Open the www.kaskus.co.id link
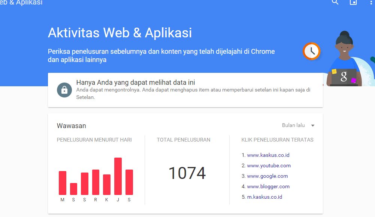Viewport: 375px width, 217px height. pyautogui.click(x=268, y=155)
